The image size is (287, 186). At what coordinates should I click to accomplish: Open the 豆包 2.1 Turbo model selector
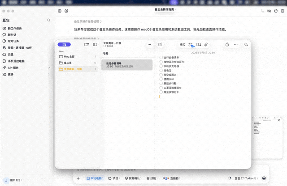point(246,178)
